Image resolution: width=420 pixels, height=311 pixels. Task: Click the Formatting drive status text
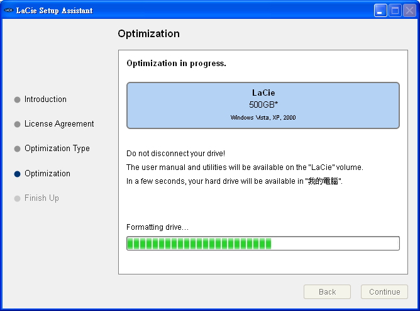tap(157, 227)
